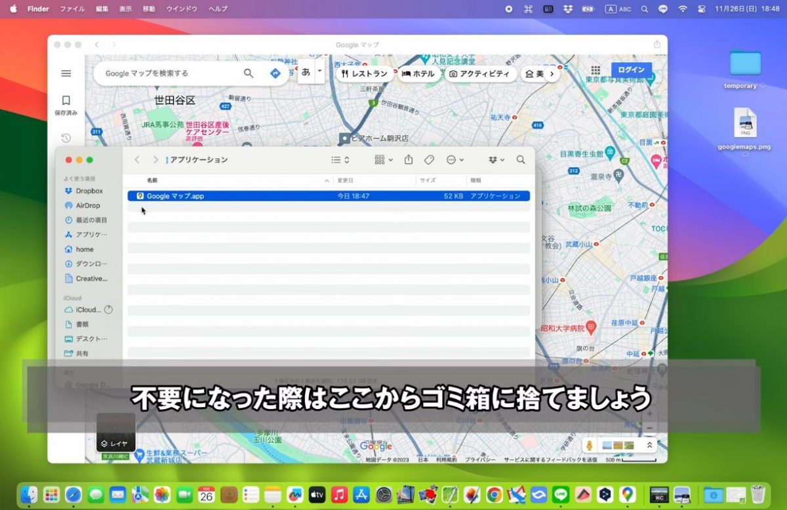Select home in the Finder sidebar
The width and height of the screenshot is (787, 510).
pyautogui.click(x=85, y=249)
